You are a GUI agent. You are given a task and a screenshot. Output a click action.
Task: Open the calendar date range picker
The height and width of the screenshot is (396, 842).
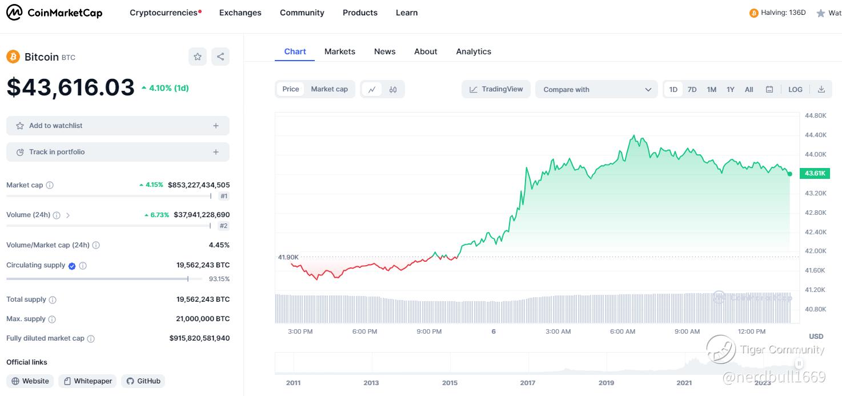coord(769,89)
